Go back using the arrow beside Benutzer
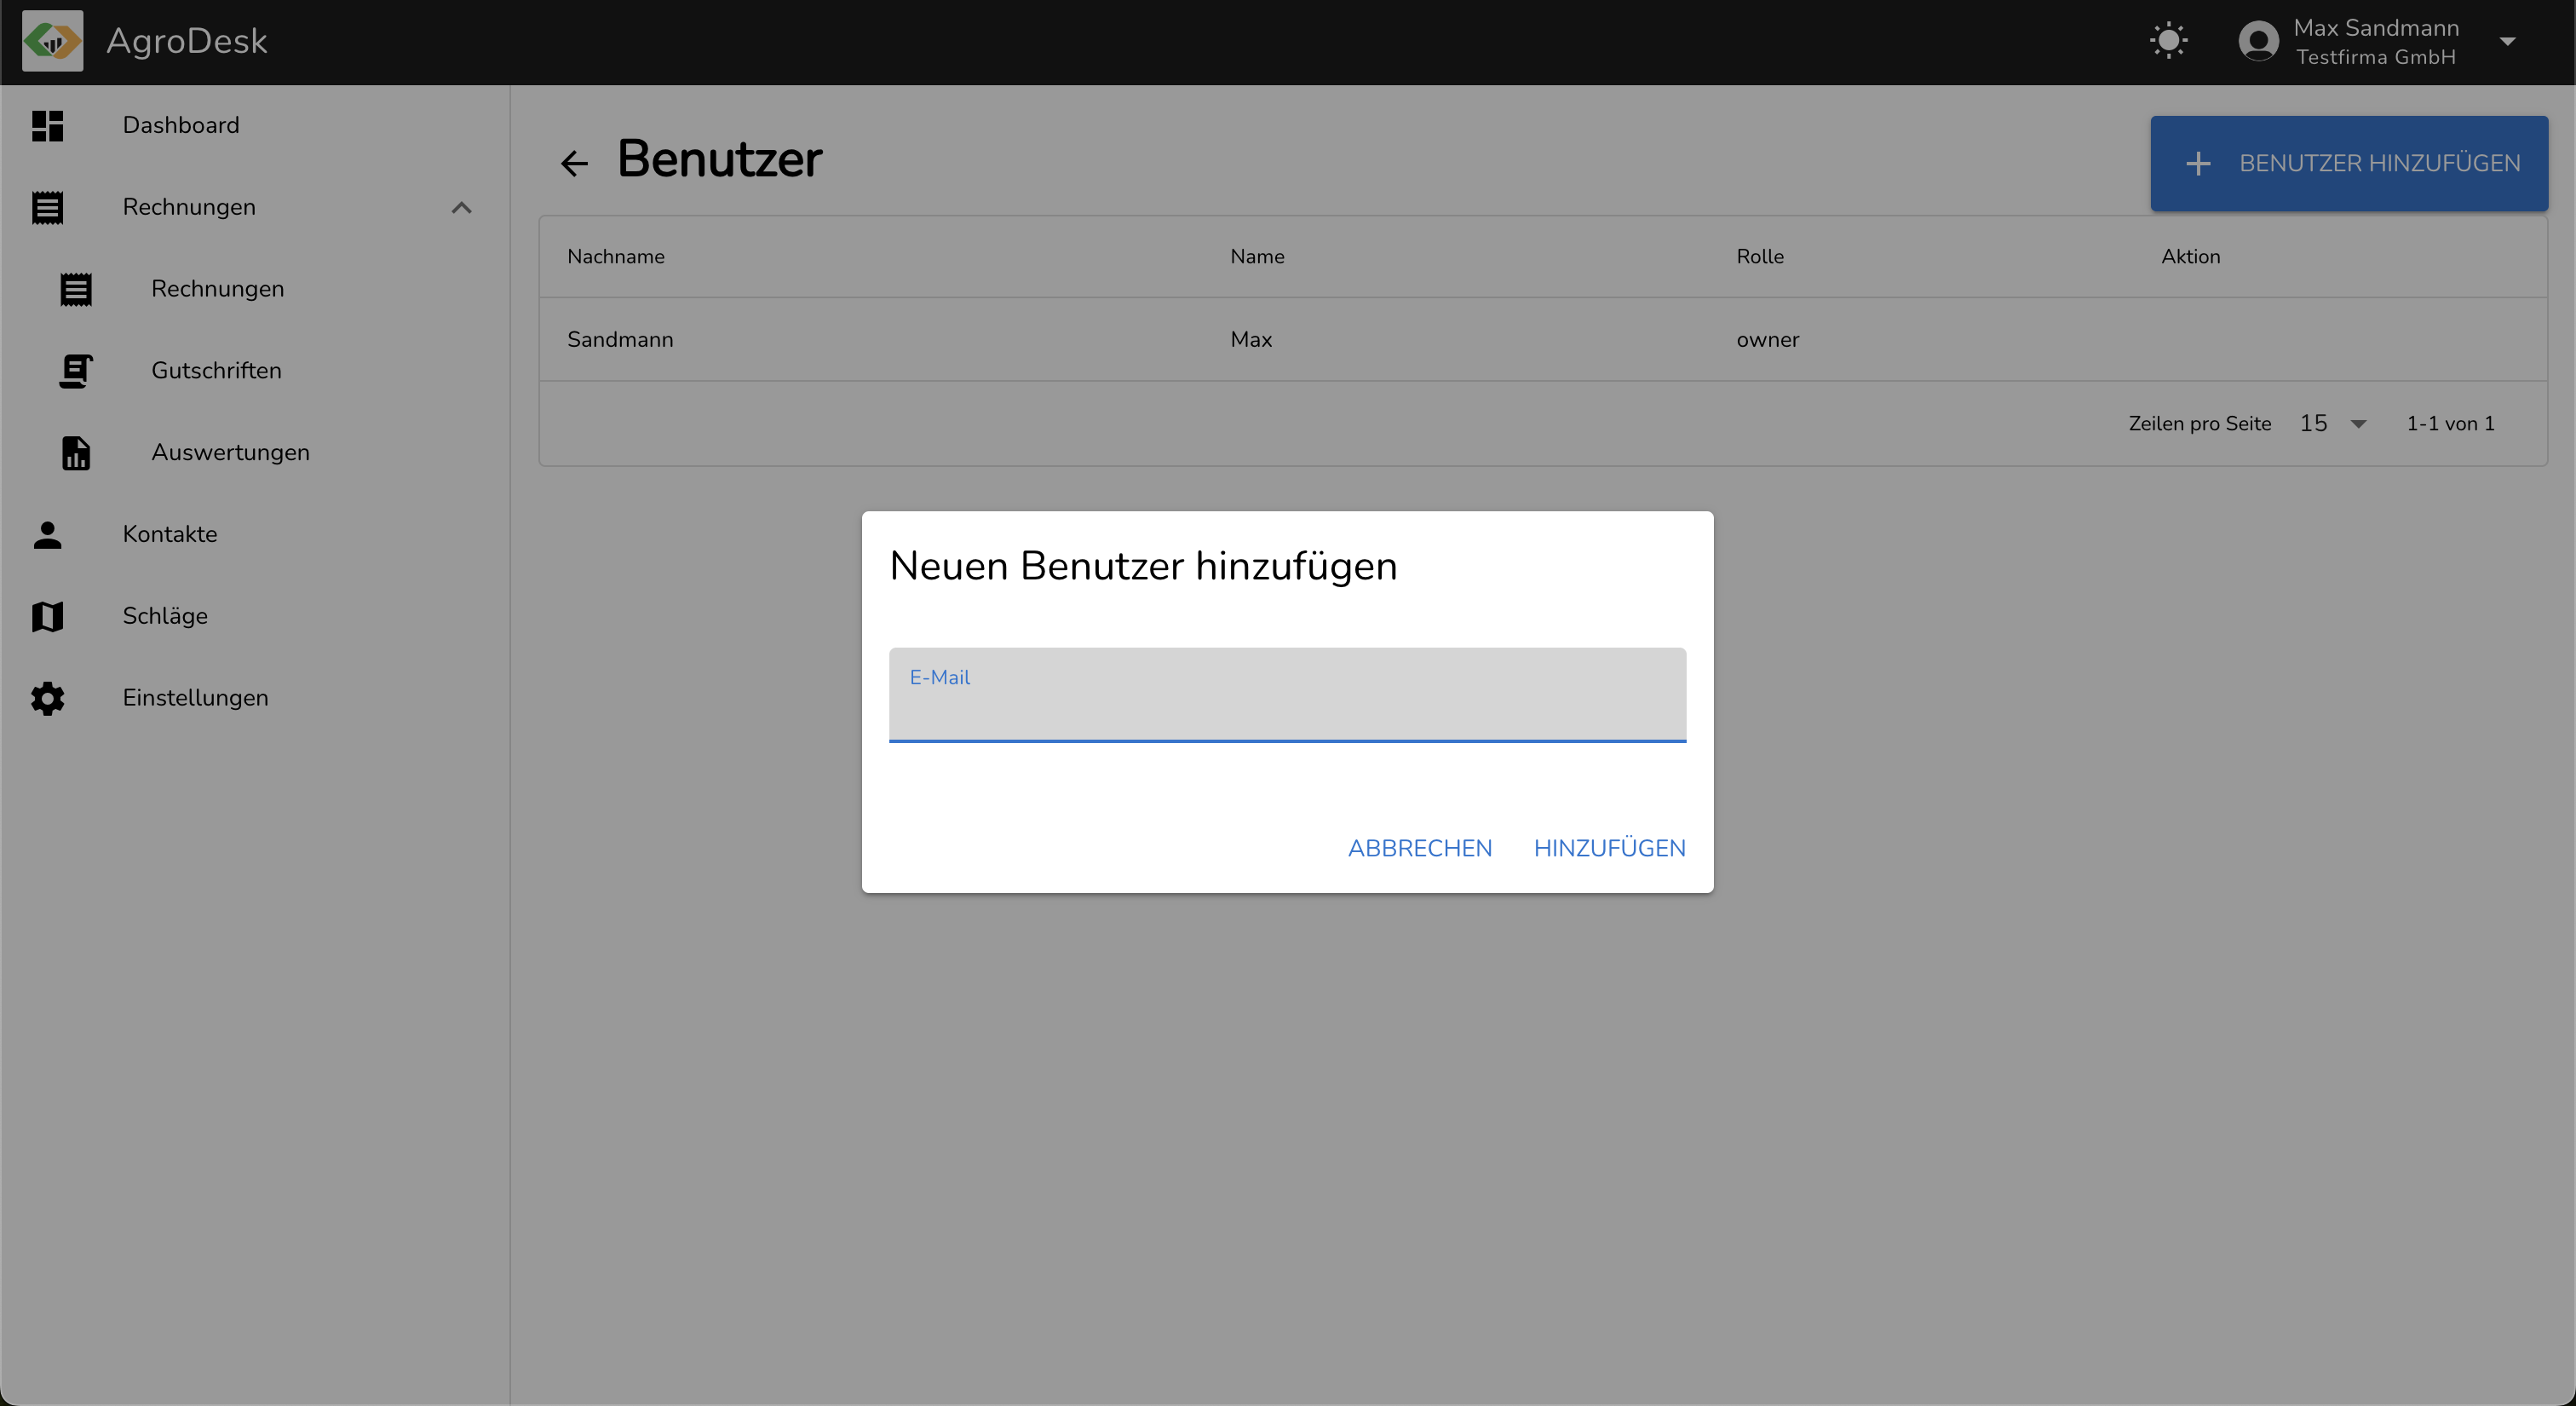Viewport: 2576px width, 1406px height. click(574, 163)
